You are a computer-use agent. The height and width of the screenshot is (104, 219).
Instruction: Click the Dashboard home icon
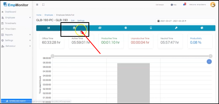[x=2, y=12]
